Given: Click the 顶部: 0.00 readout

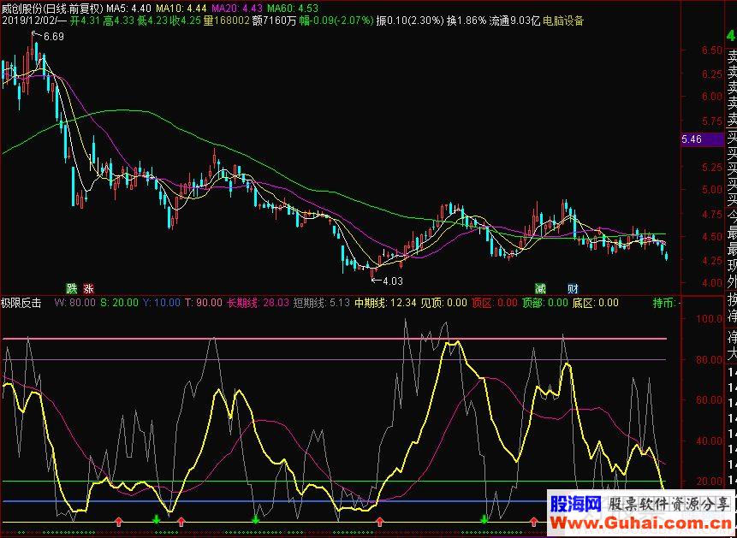Looking at the screenshot, I should pyautogui.click(x=545, y=303).
